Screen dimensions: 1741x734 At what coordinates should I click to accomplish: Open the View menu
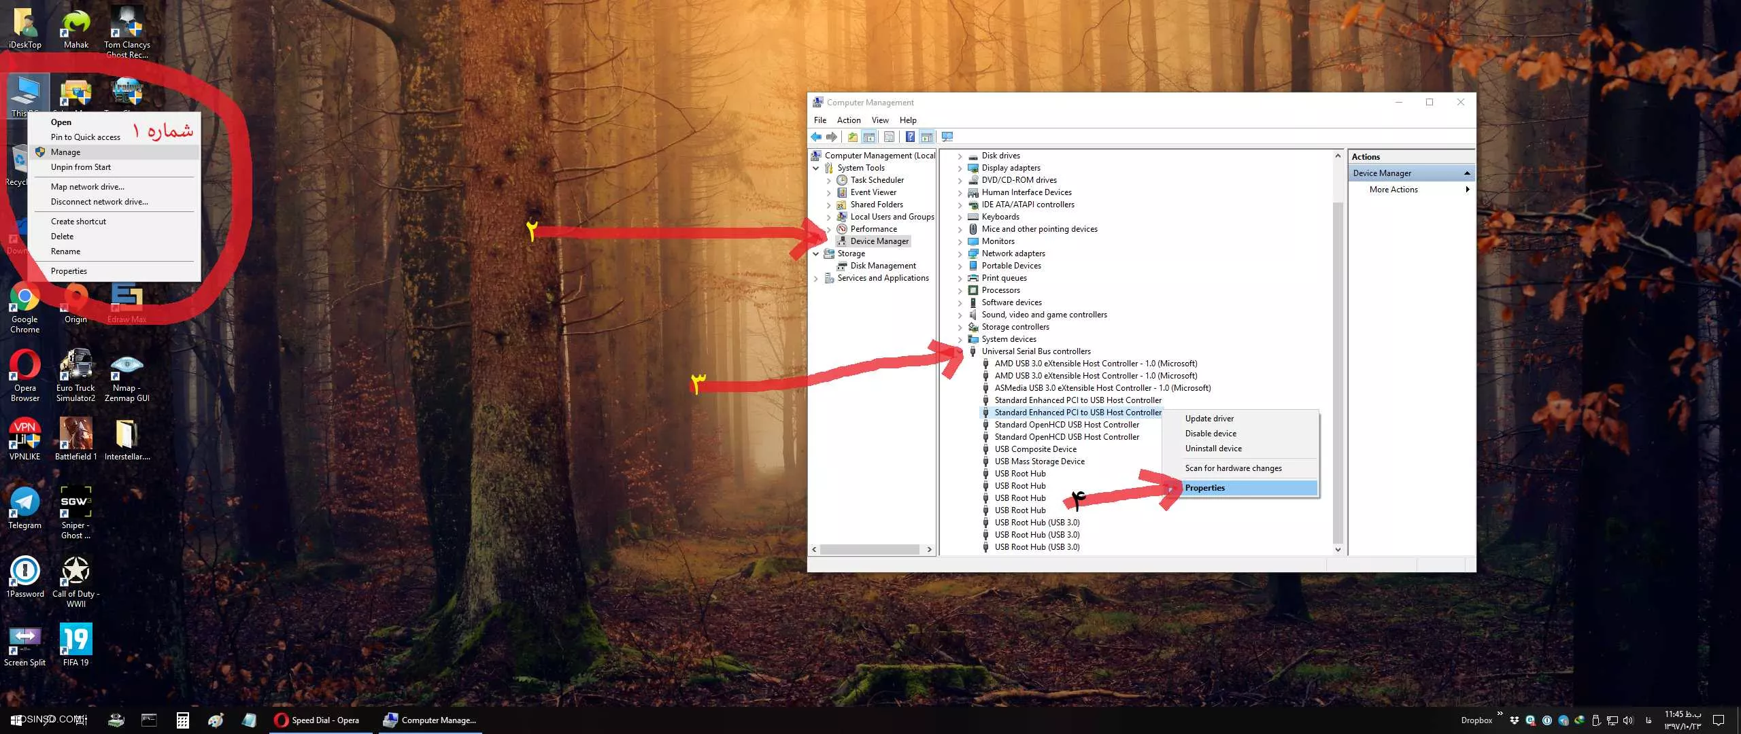[x=880, y=120]
